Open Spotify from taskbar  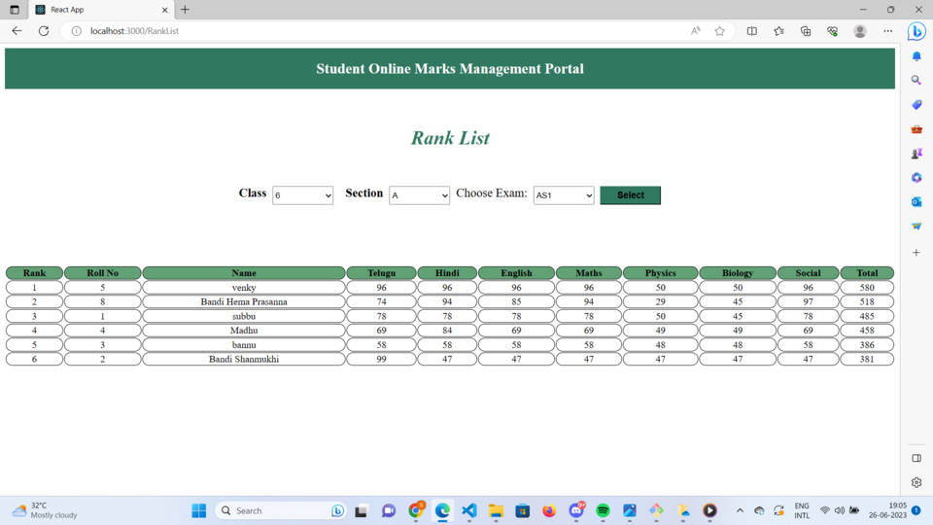[x=603, y=510]
